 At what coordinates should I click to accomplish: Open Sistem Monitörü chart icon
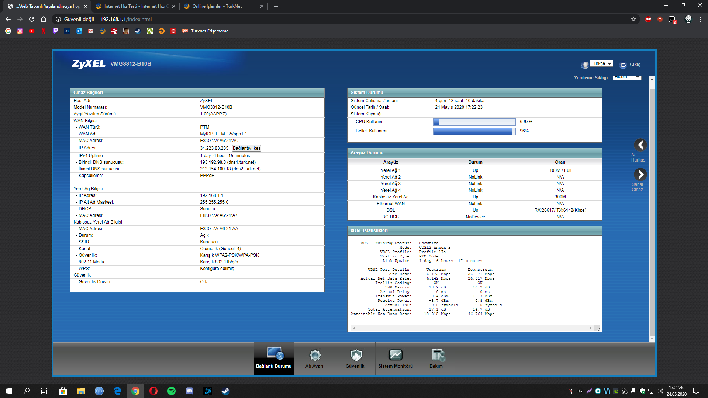pyautogui.click(x=396, y=355)
